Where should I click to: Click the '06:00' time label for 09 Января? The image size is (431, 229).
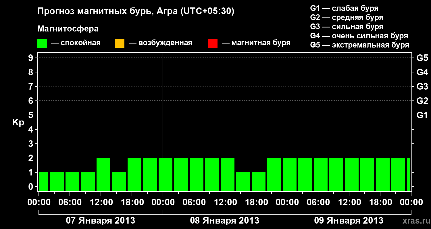pos(318,202)
